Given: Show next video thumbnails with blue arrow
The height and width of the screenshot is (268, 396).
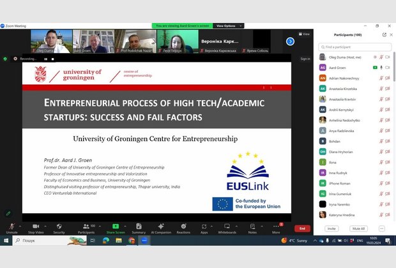Looking at the screenshot, I should coord(290,41).
